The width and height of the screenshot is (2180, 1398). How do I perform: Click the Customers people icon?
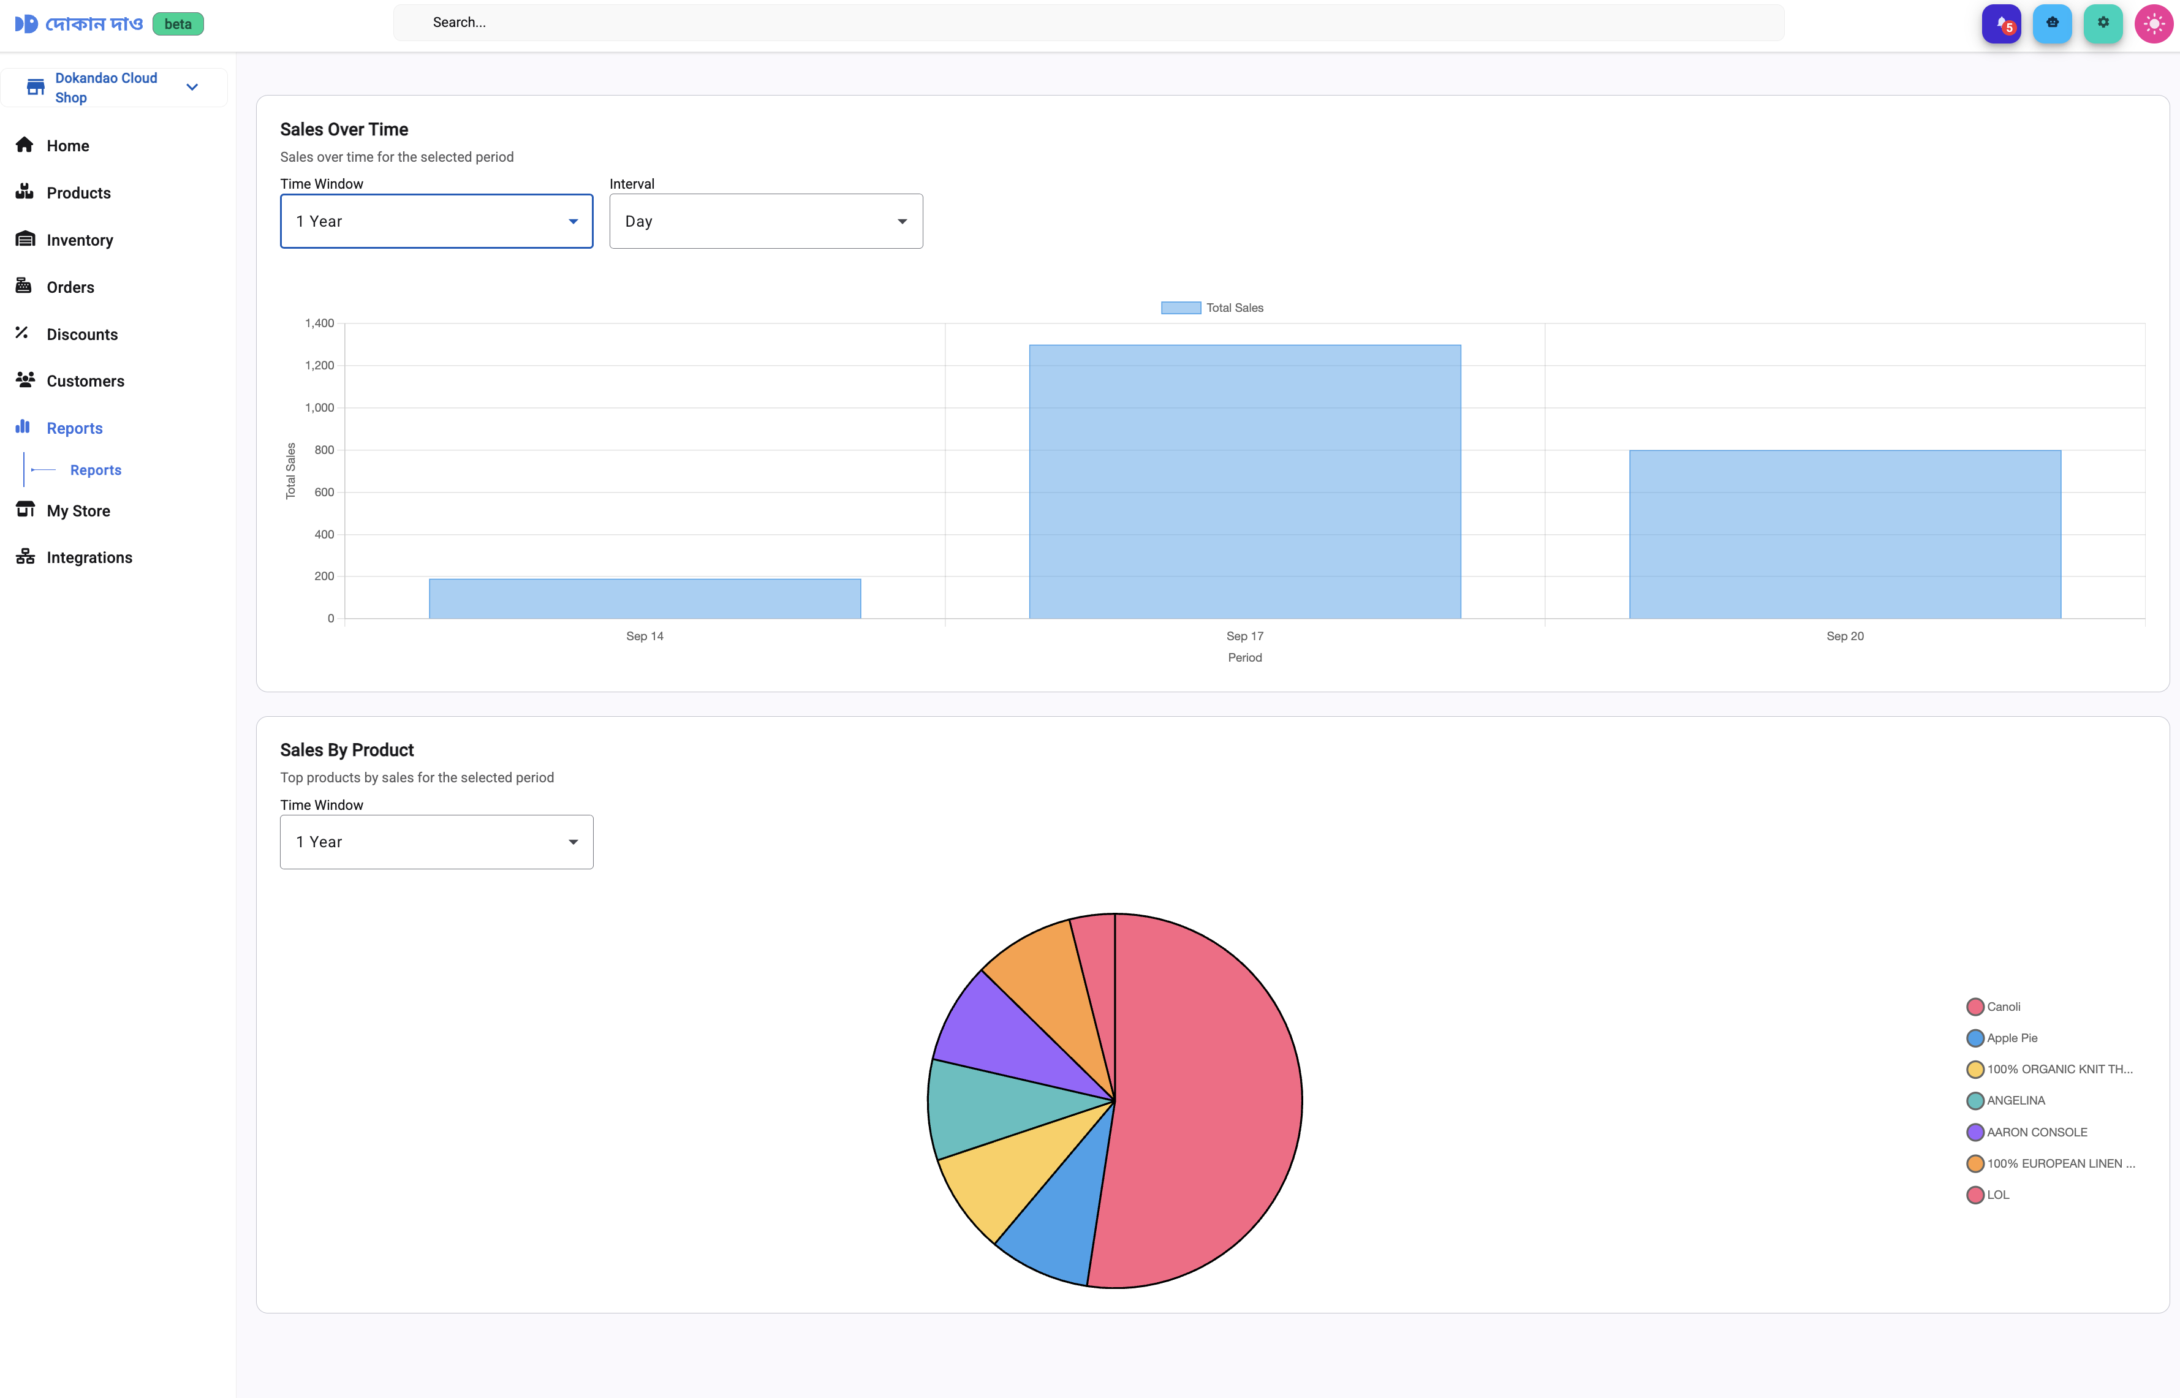25,380
